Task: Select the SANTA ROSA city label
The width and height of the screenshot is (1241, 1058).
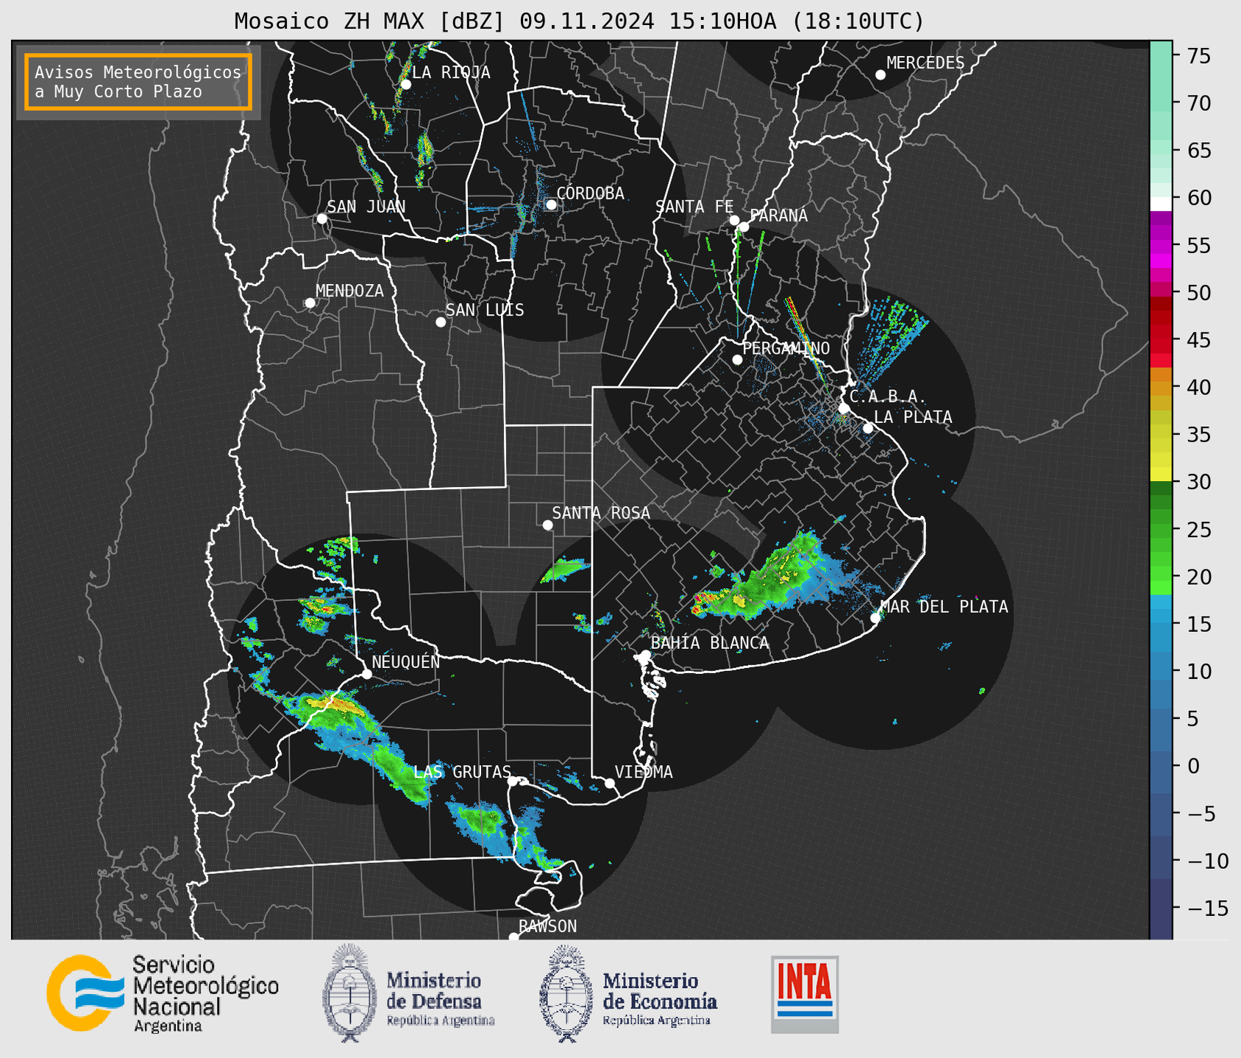Action: tap(601, 513)
